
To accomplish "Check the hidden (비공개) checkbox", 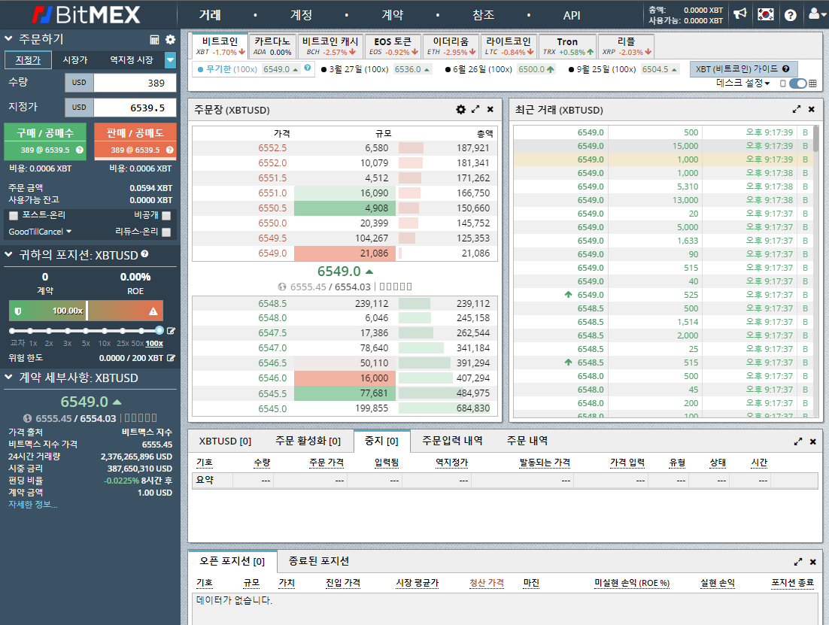I will point(166,215).
